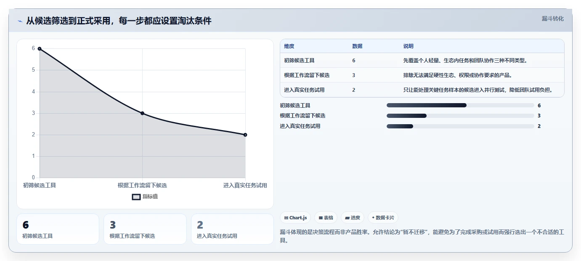581x261 pixels.
Task: Click the 说明 column header
Action: 408,46
